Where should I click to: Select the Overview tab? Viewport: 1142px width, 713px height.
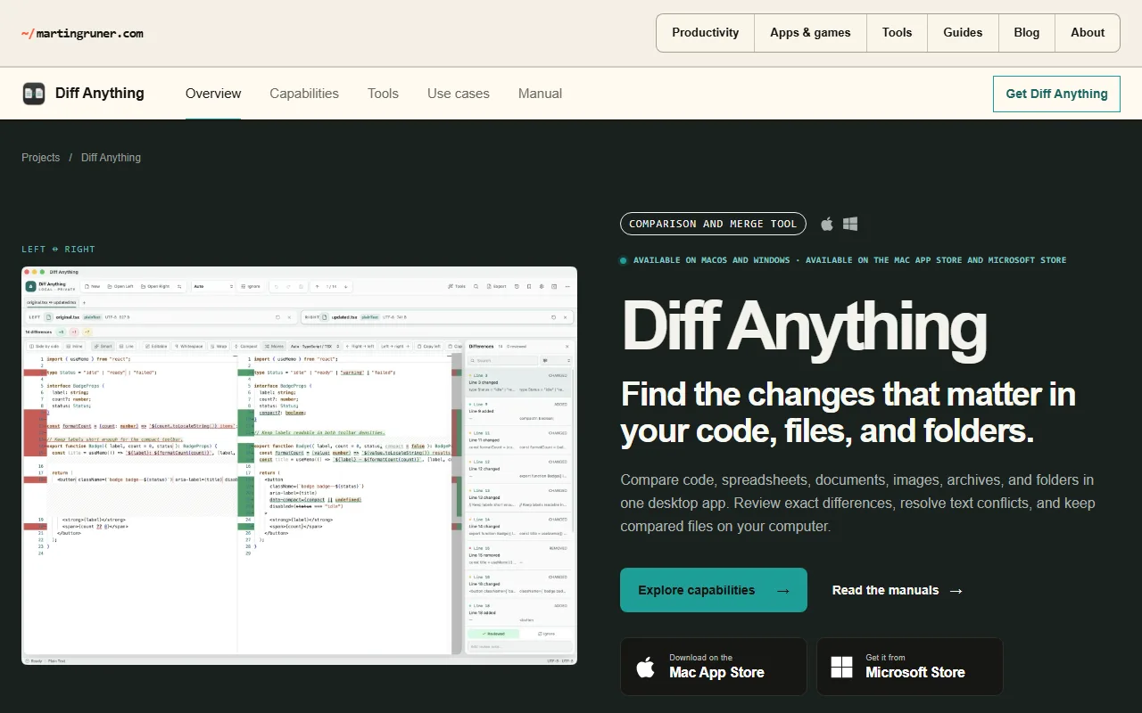[x=213, y=94]
